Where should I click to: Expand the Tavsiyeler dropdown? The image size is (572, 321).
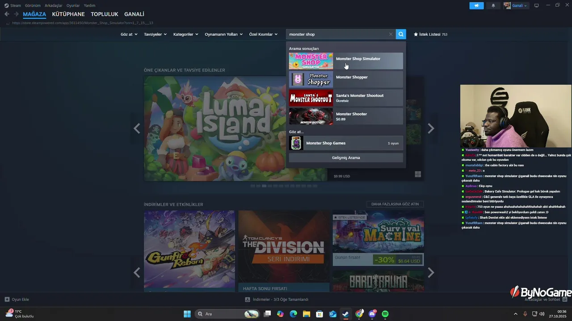tap(155, 34)
